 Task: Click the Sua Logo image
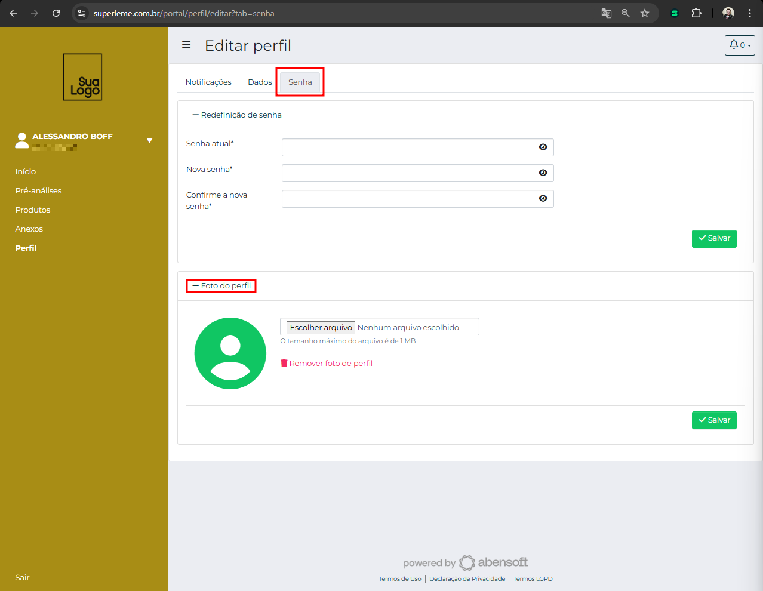coord(83,77)
